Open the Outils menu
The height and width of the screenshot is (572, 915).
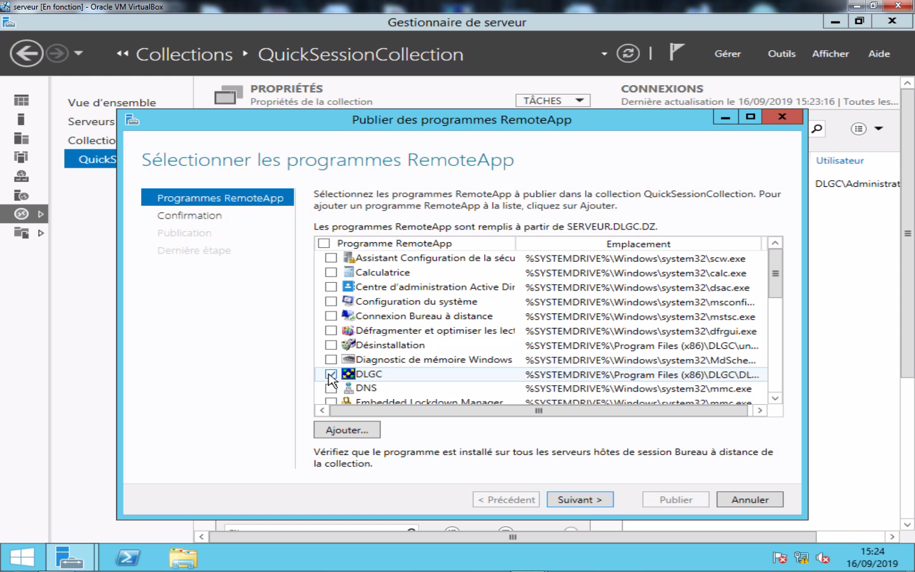pos(781,54)
